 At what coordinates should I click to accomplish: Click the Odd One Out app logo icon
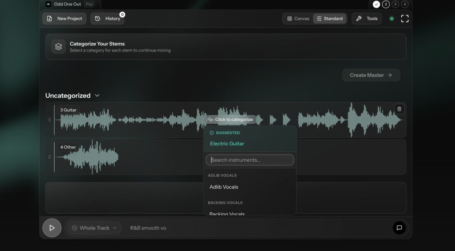point(48,4)
